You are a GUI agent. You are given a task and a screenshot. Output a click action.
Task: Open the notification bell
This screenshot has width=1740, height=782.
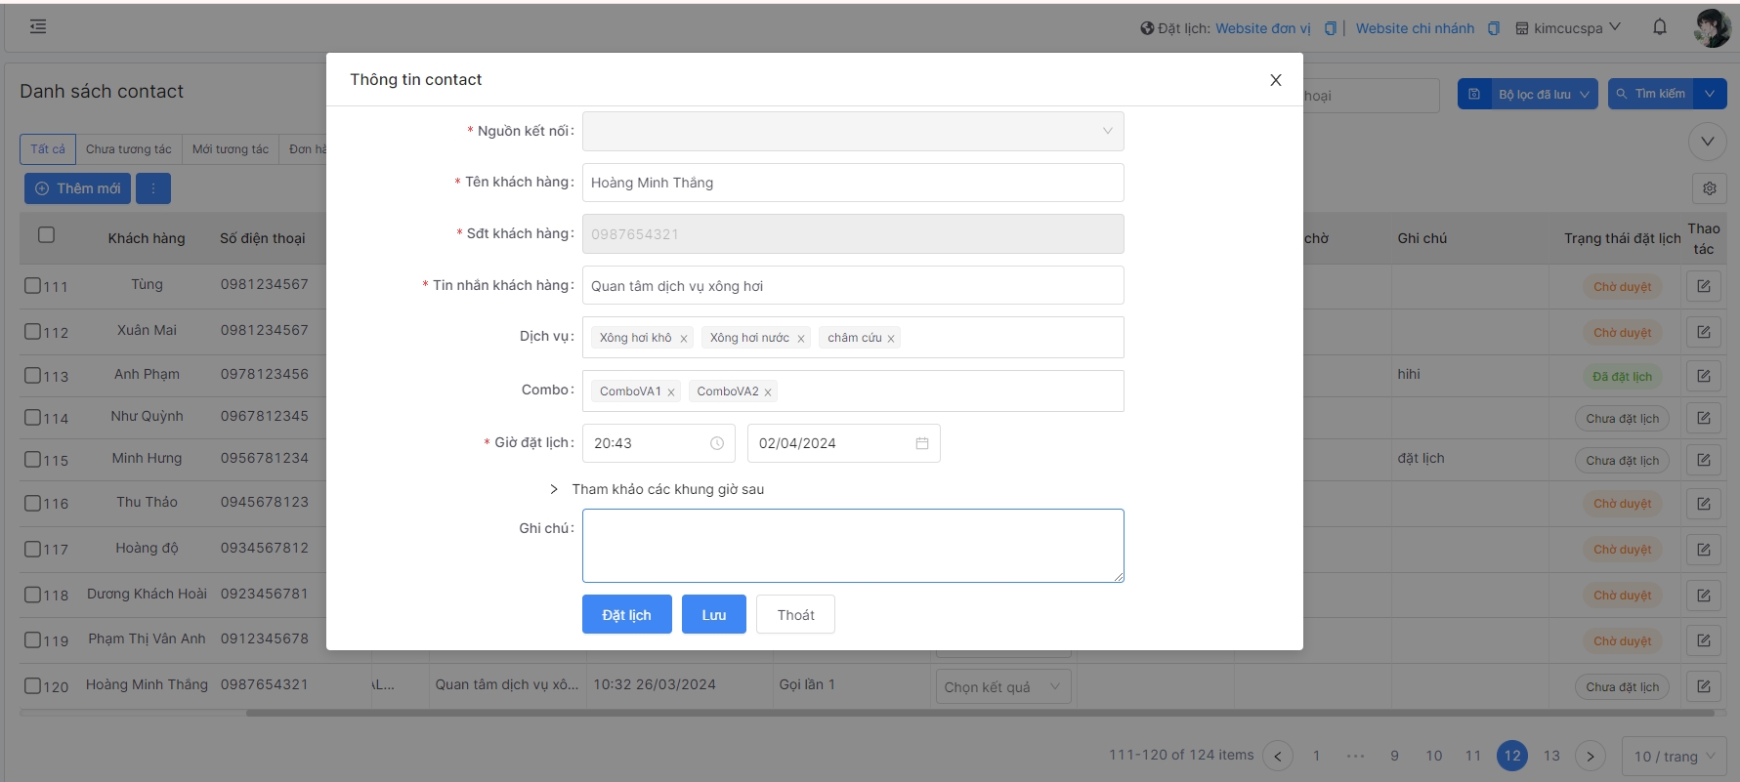tap(1659, 27)
